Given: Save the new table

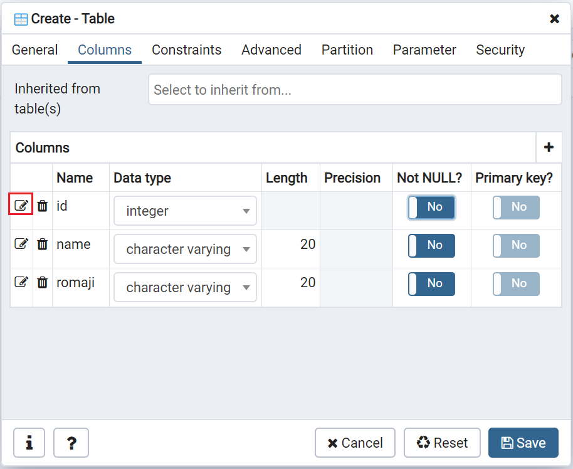Looking at the screenshot, I should coord(523,443).
